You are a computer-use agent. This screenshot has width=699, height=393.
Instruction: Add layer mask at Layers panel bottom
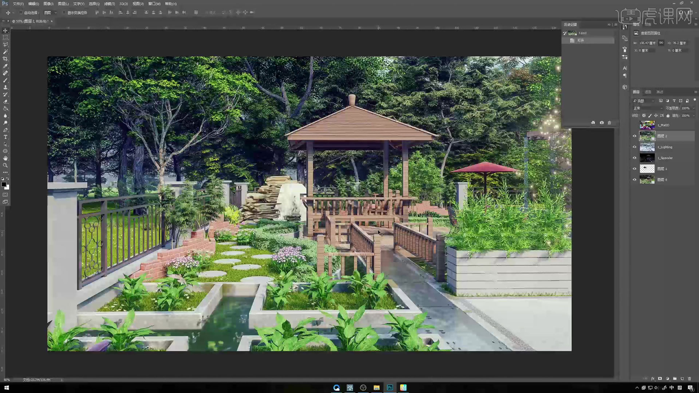coord(660,379)
